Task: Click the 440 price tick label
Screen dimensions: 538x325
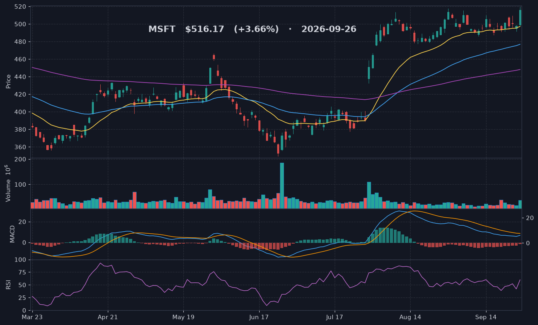Action: (x=20, y=77)
